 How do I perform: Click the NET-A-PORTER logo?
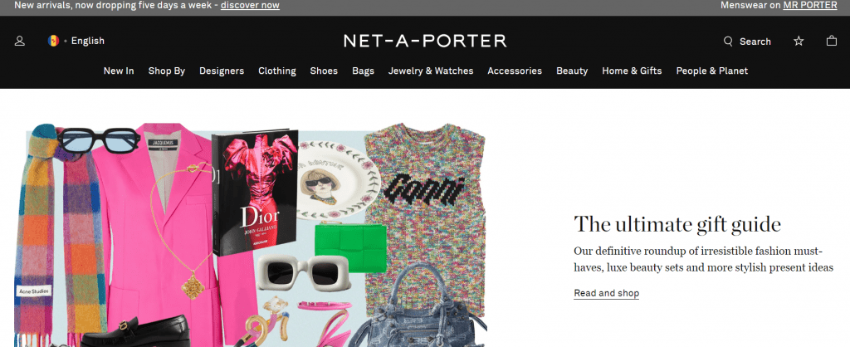425,41
